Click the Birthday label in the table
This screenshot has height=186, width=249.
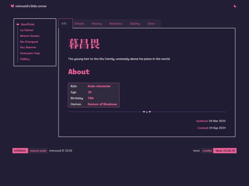point(77,98)
